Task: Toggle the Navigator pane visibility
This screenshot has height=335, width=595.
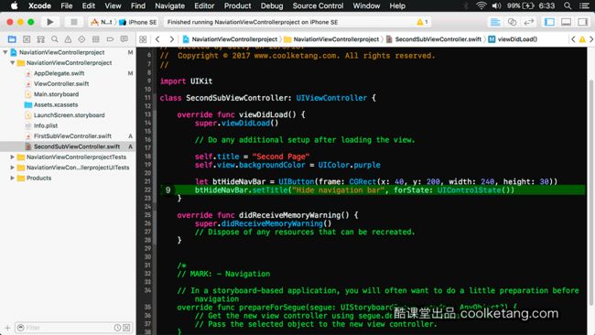Action: (549, 22)
